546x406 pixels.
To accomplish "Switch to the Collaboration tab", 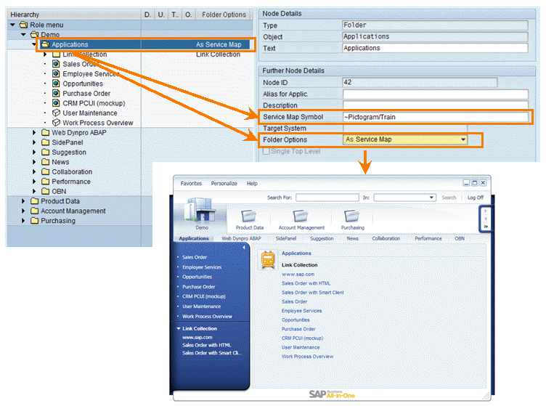I will (x=386, y=238).
